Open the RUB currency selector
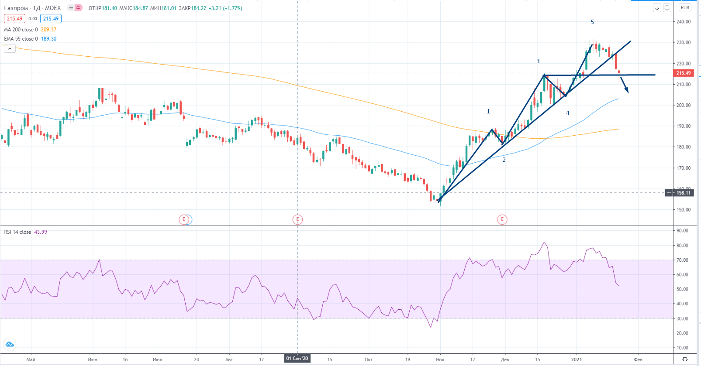The height and width of the screenshot is (366, 701). click(x=685, y=8)
